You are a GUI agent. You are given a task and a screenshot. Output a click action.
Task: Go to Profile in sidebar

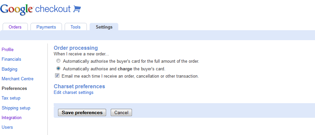[x=8, y=49]
